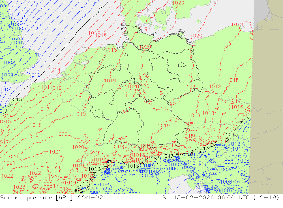
Task: Click the "(12+18)" forecast offset text
Action: click(x=266, y=197)
